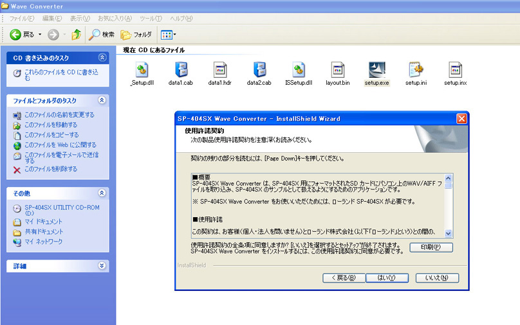This screenshot has height=325, width=520.
Task: Click the はい(Y) button in the wizard
Action: tap(387, 278)
